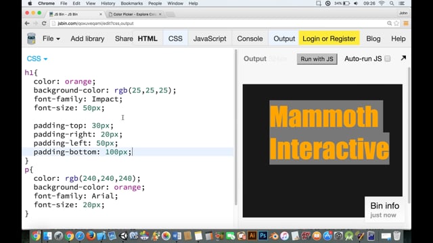
Task: Open Android Studio from the dock
Action: [x=349, y=236]
